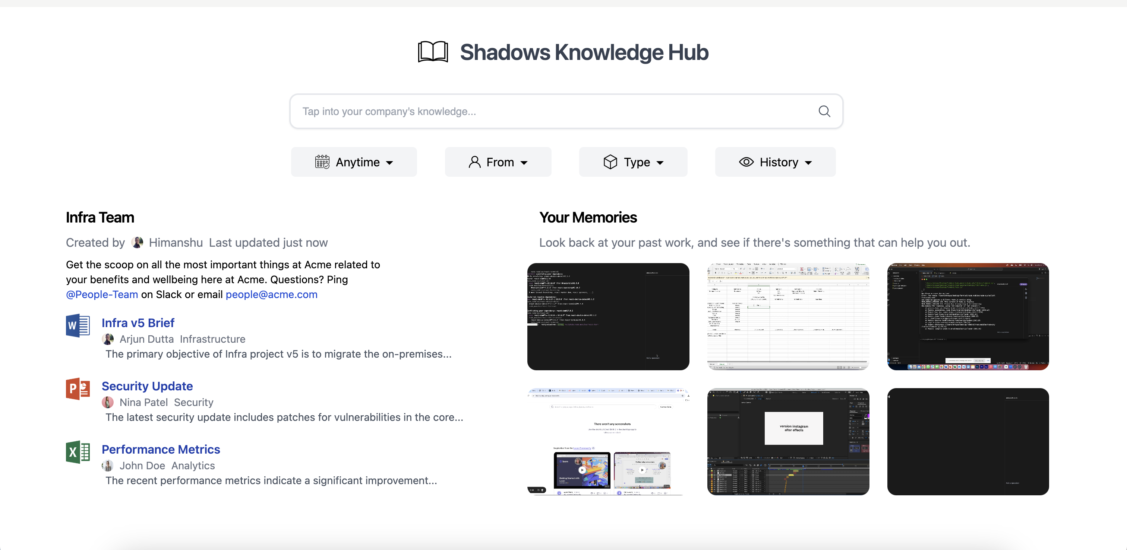
Task: Click the people@acme.com email link
Action: [x=271, y=294]
